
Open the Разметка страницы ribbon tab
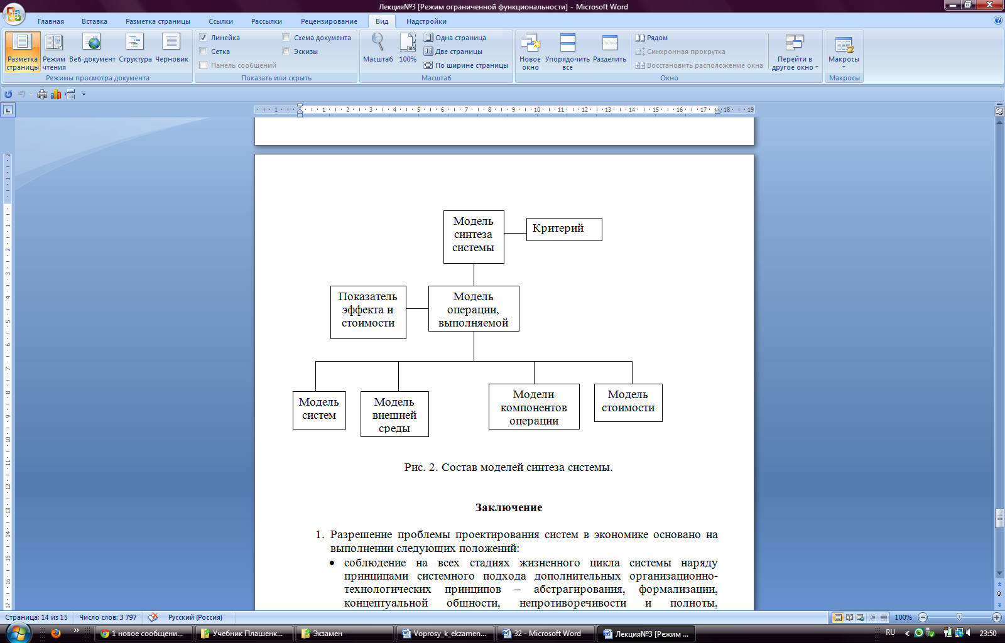coord(158,21)
